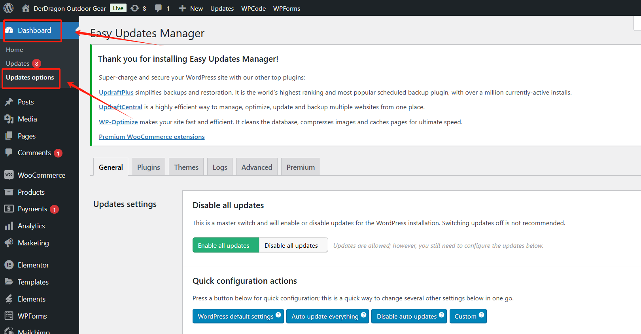Click help icon on Custom button
Screen dimensions: 641x334
[481, 315]
